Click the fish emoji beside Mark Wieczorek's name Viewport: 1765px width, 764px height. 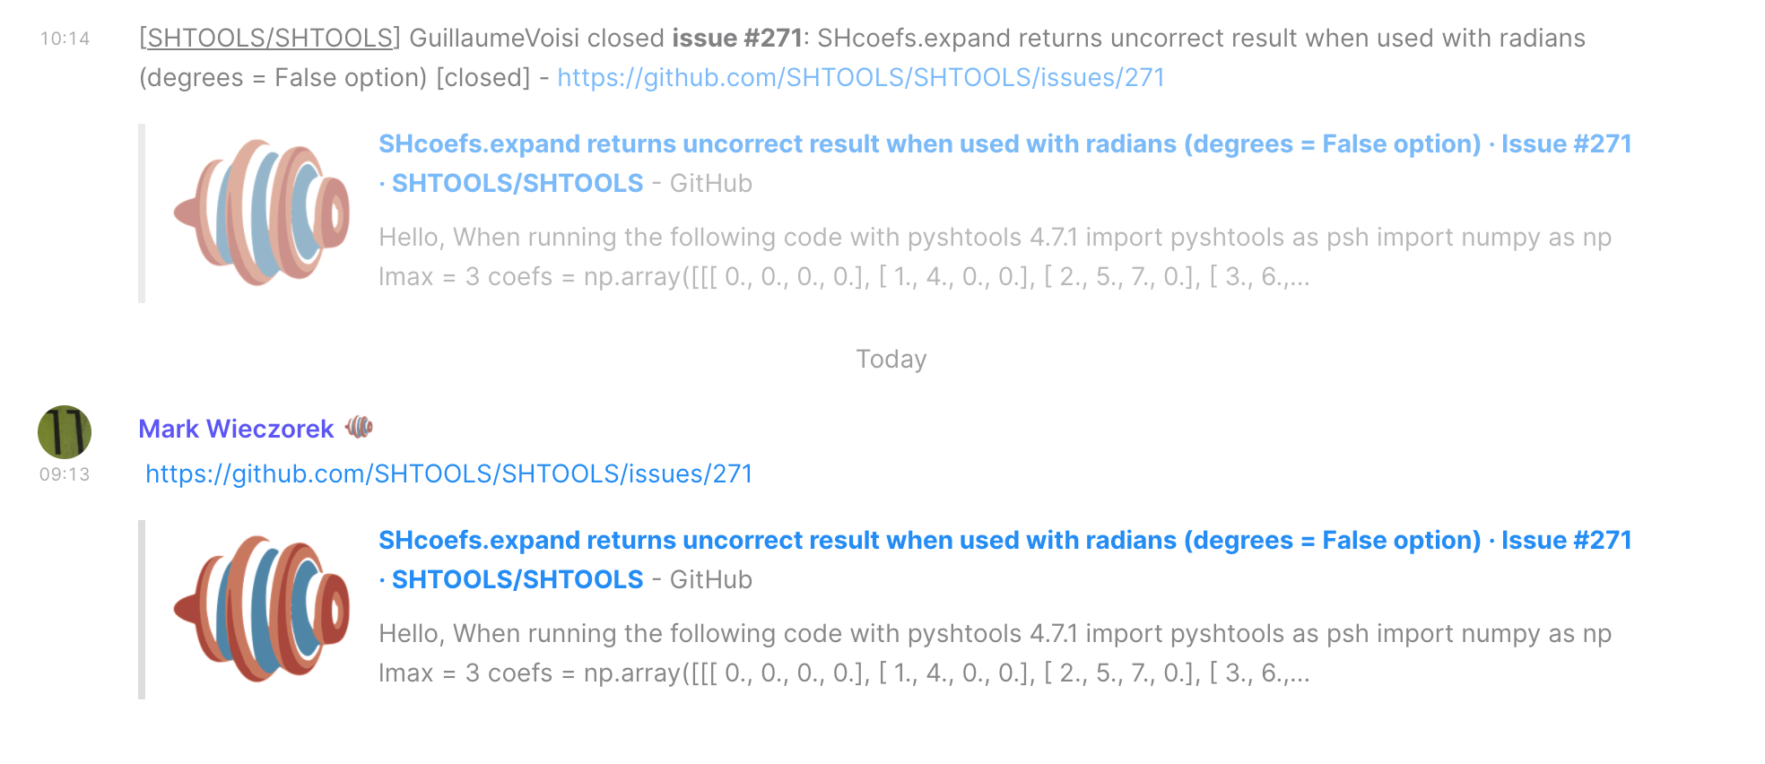point(360,428)
